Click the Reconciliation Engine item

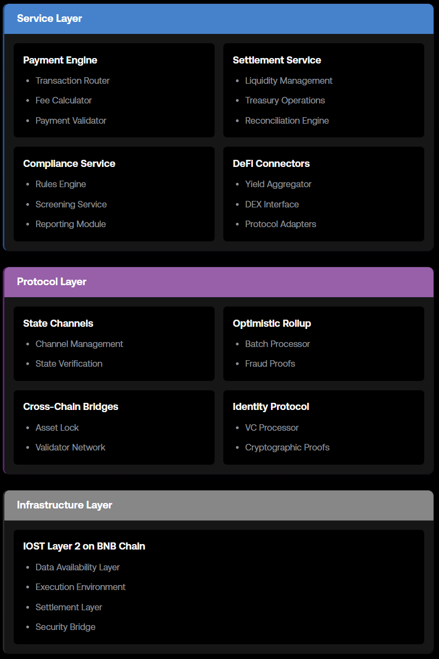point(287,120)
